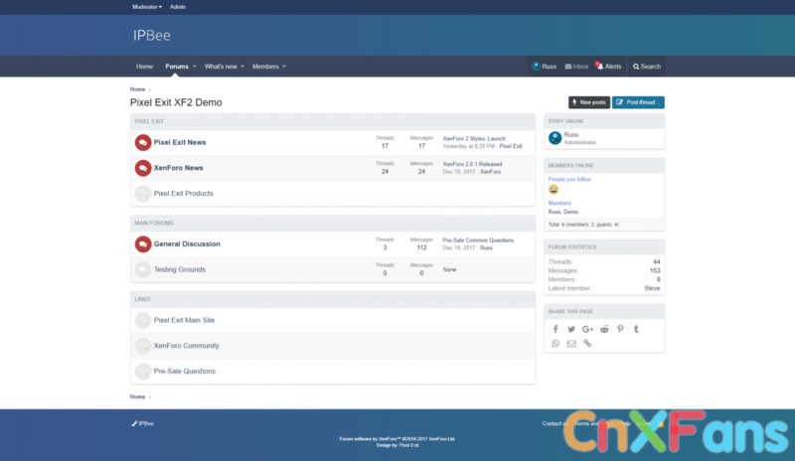Open Alerts bell in navigation
Image resolution: width=795 pixels, height=461 pixels.
coord(608,67)
